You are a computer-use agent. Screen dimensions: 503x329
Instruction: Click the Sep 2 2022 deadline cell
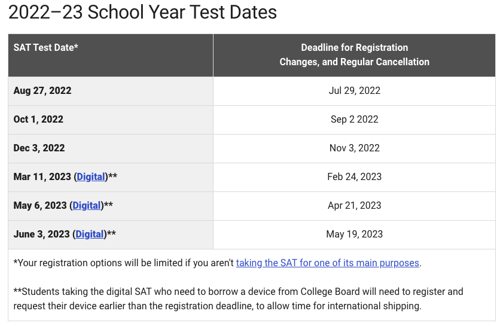(354, 120)
